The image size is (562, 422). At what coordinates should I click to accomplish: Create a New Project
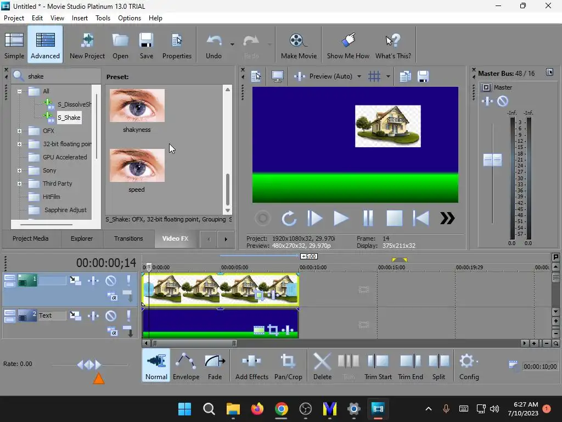(87, 45)
